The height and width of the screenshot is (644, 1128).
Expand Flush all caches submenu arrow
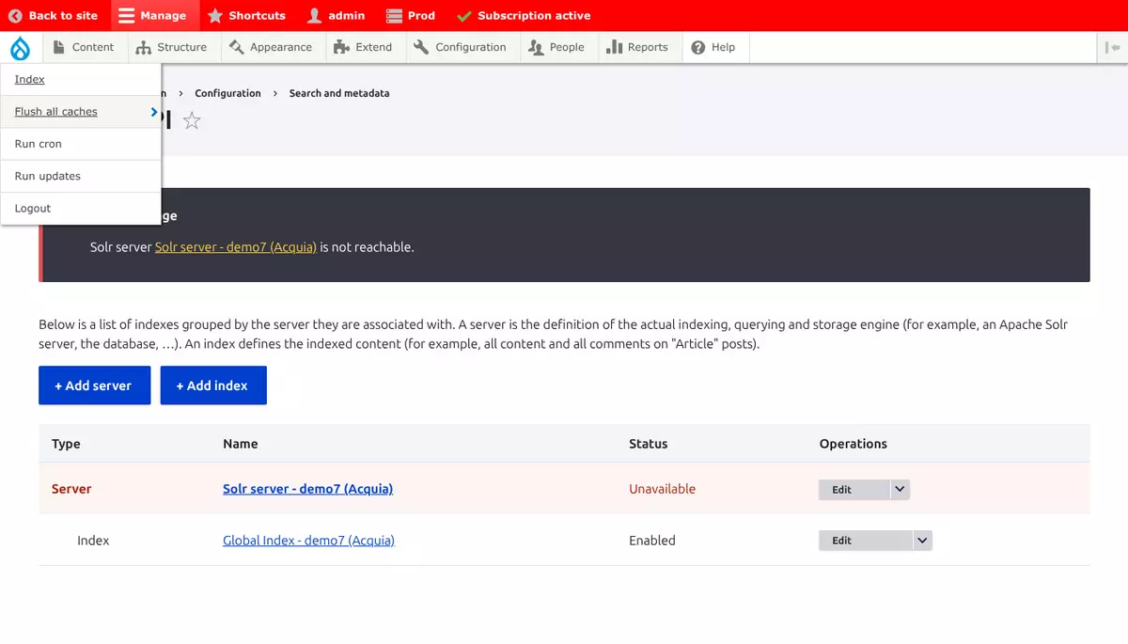[x=154, y=112]
